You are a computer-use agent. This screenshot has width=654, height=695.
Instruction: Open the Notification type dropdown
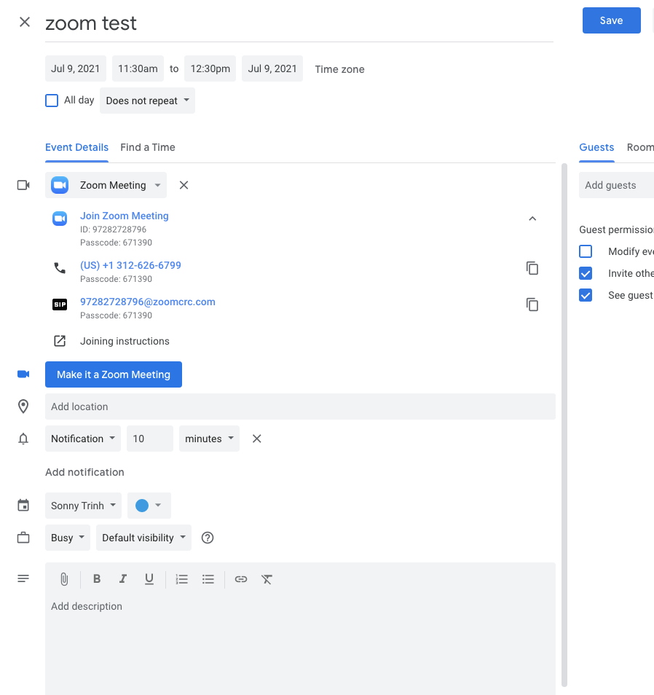coord(83,439)
